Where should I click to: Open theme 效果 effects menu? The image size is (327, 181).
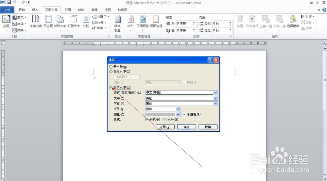19,30
